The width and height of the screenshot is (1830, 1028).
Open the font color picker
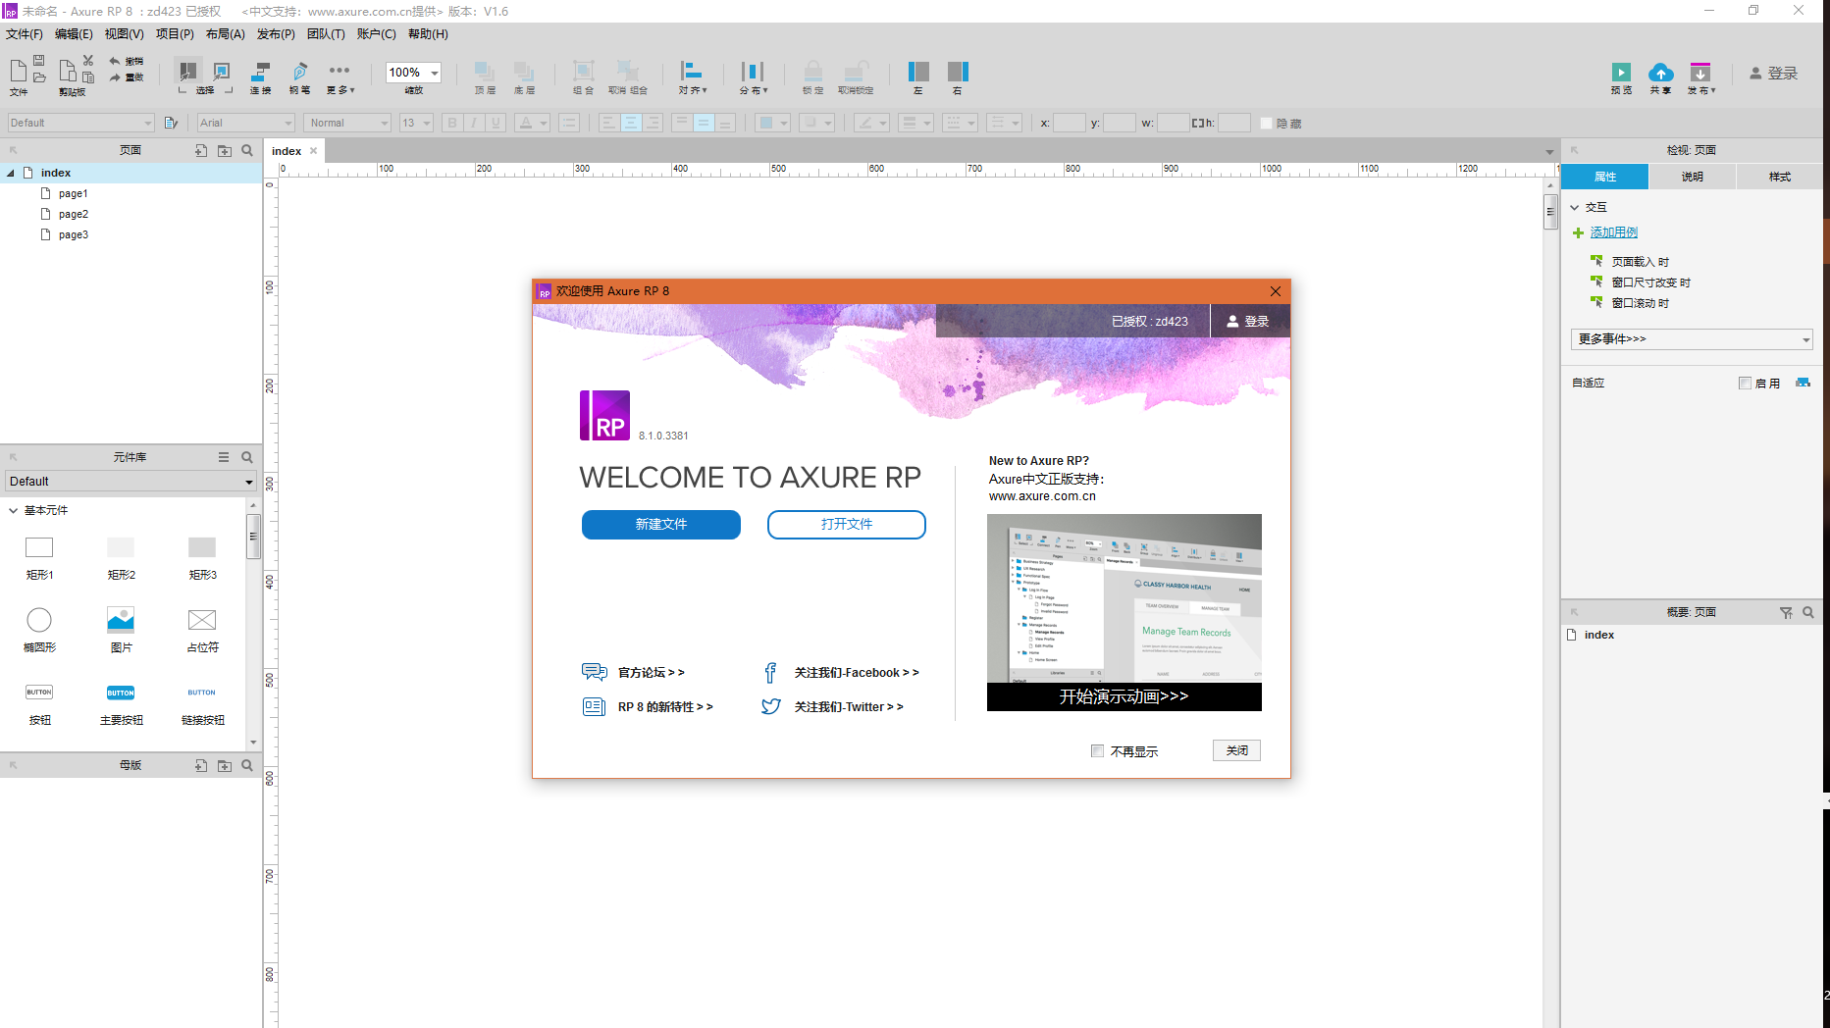531,123
